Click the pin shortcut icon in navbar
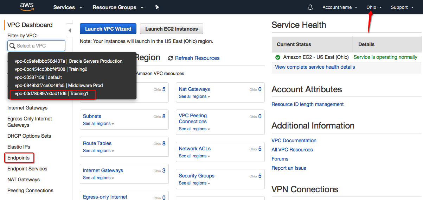Screen dimensions: 423x200 click(x=157, y=7)
